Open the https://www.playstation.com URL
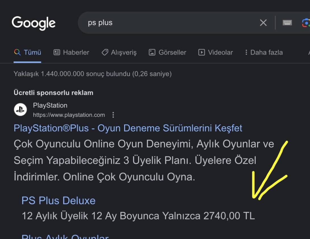This screenshot has height=239, width=310. (x=69, y=115)
